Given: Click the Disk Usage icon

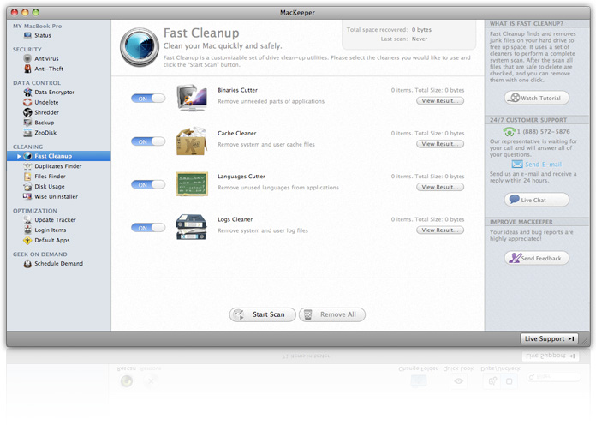Looking at the screenshot, I should tap(27, 187).
